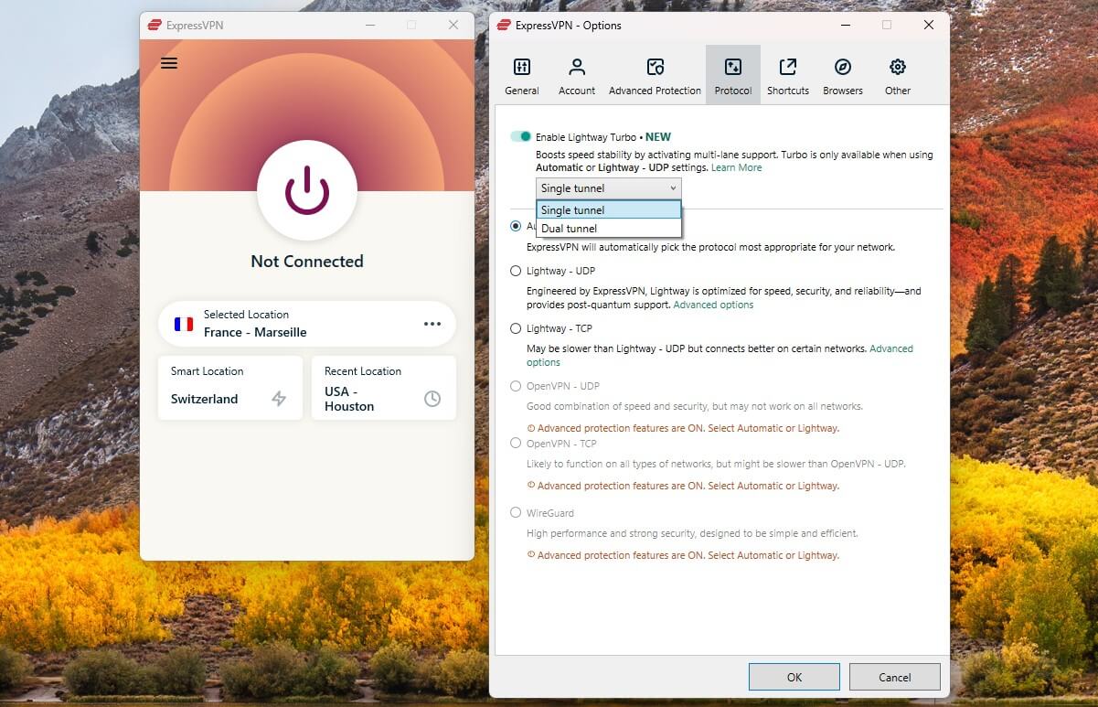Select the Automatic protocol radio button
The height and width of the screenshot is (707, 1098).
(x=516, y=226)
